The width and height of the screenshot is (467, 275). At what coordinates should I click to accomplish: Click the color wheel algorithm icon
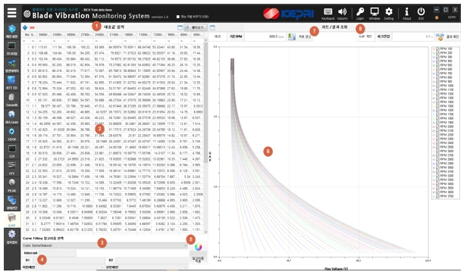(x=198, y=247)
